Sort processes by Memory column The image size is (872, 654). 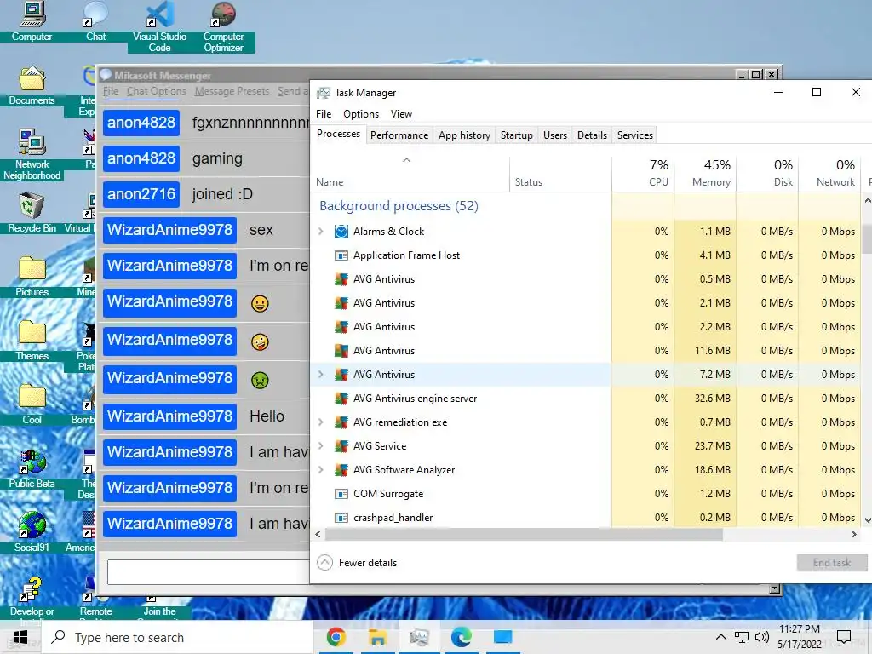[706, 174]
